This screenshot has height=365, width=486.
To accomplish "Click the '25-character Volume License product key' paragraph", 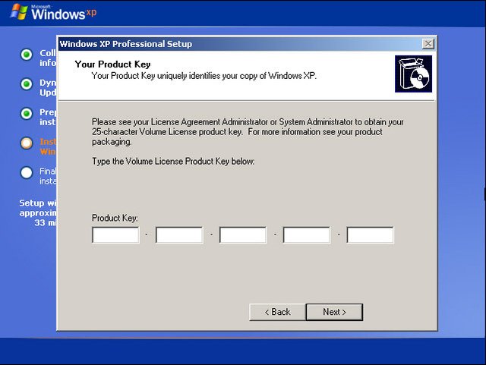I will (248, 132).
